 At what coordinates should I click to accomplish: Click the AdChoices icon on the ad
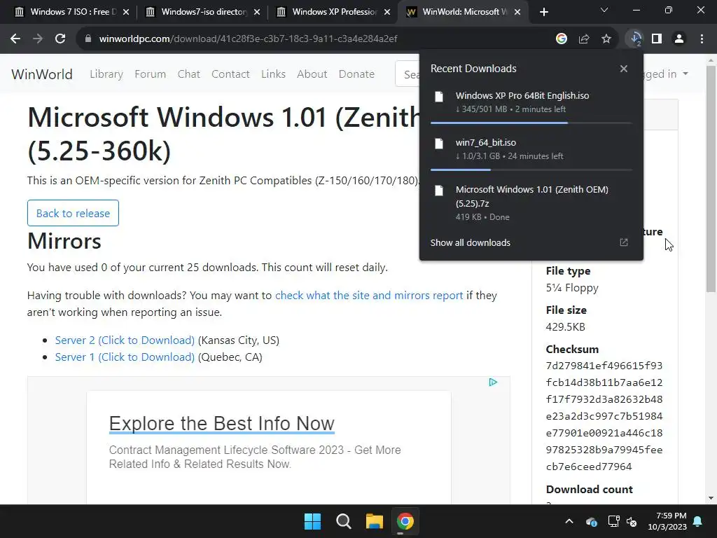[x=493, y=382]
